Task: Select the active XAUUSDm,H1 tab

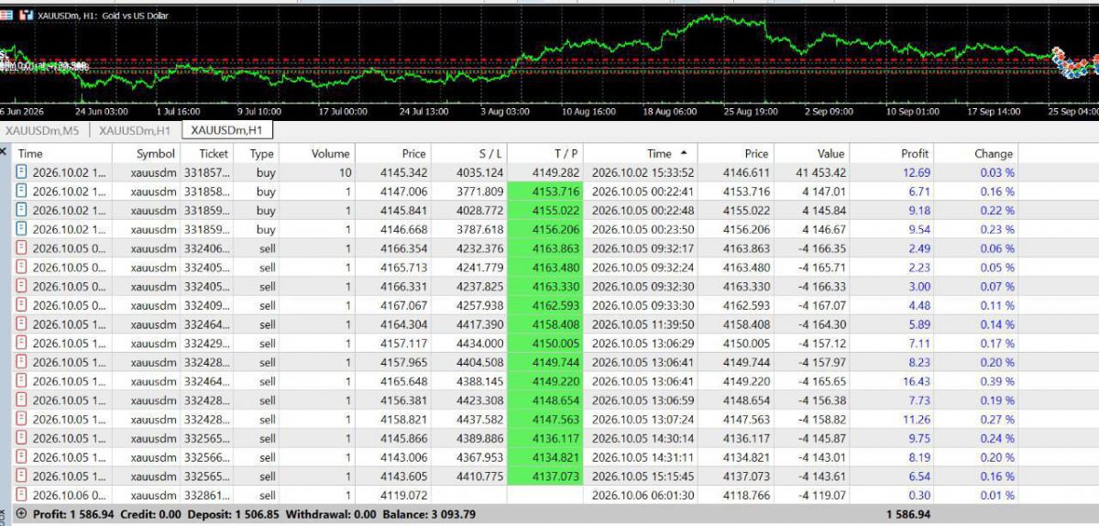Action: pyautogui.click(x=227, y=130)
